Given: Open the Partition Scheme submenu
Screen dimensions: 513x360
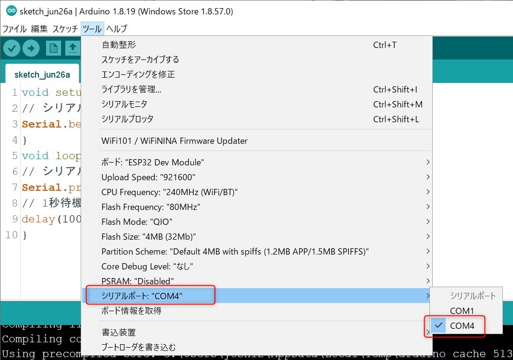Looking at the screenshot, I should click(x=235, y=252).
